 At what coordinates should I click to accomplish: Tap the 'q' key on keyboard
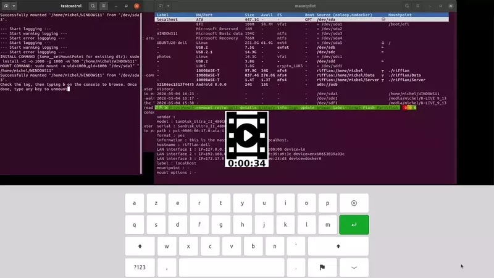(x=135, y=225)
